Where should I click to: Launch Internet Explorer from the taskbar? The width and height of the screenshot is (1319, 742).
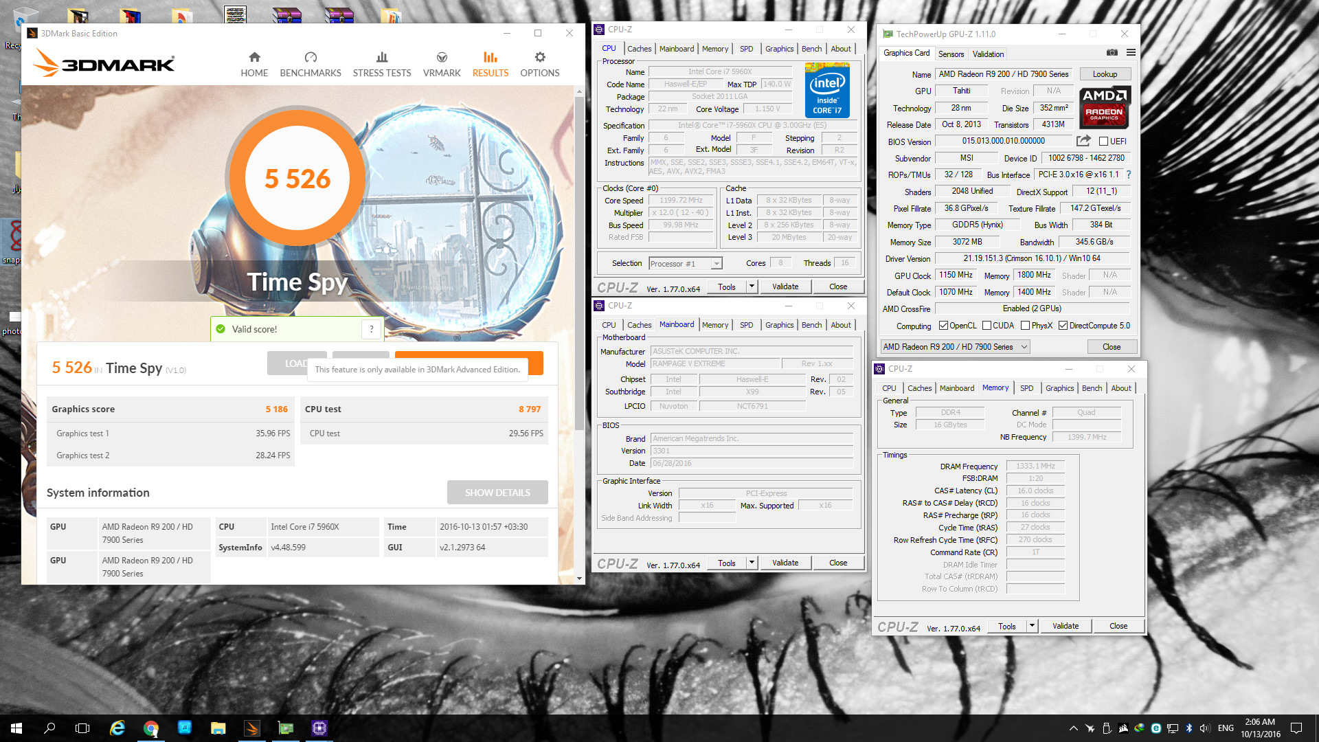tap(117, 728)
